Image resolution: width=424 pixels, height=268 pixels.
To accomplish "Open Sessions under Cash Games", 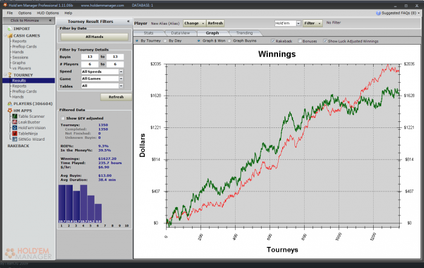I will pos(20,57).
